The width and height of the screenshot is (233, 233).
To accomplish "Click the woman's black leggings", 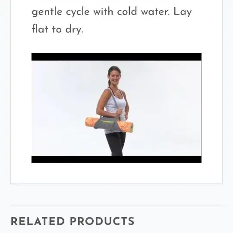I will pyautogui.click(x=116, y=144).
